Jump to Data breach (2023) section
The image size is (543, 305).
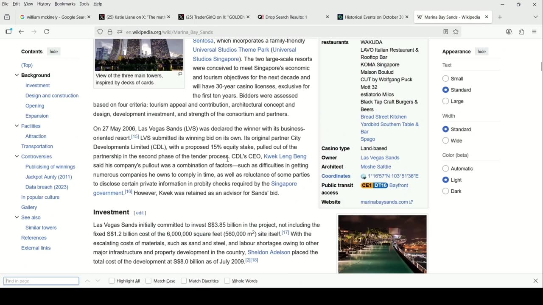click(x=47, y=187)
